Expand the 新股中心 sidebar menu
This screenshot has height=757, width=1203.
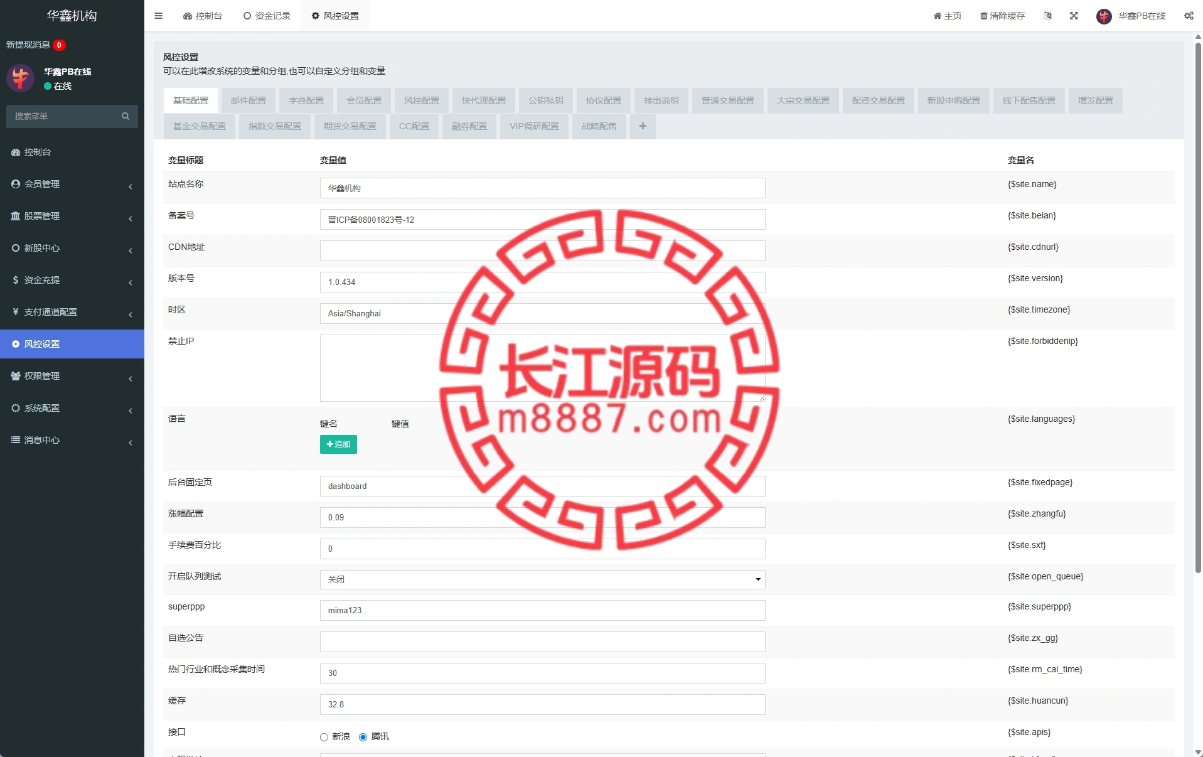[x=72, y=249]
